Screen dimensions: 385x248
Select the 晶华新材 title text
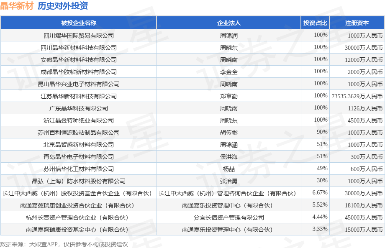[17, 6]
